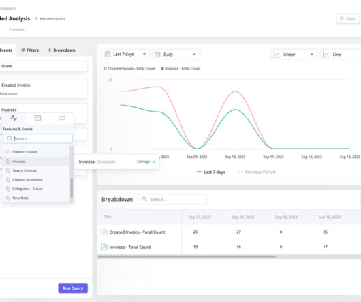Switch to the Breakdown tab
Viewport: 361px width, 302px height.
(62, 50)
